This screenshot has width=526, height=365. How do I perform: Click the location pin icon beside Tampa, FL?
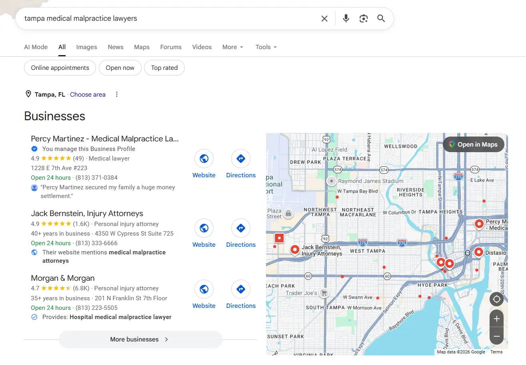coord(28,94)
